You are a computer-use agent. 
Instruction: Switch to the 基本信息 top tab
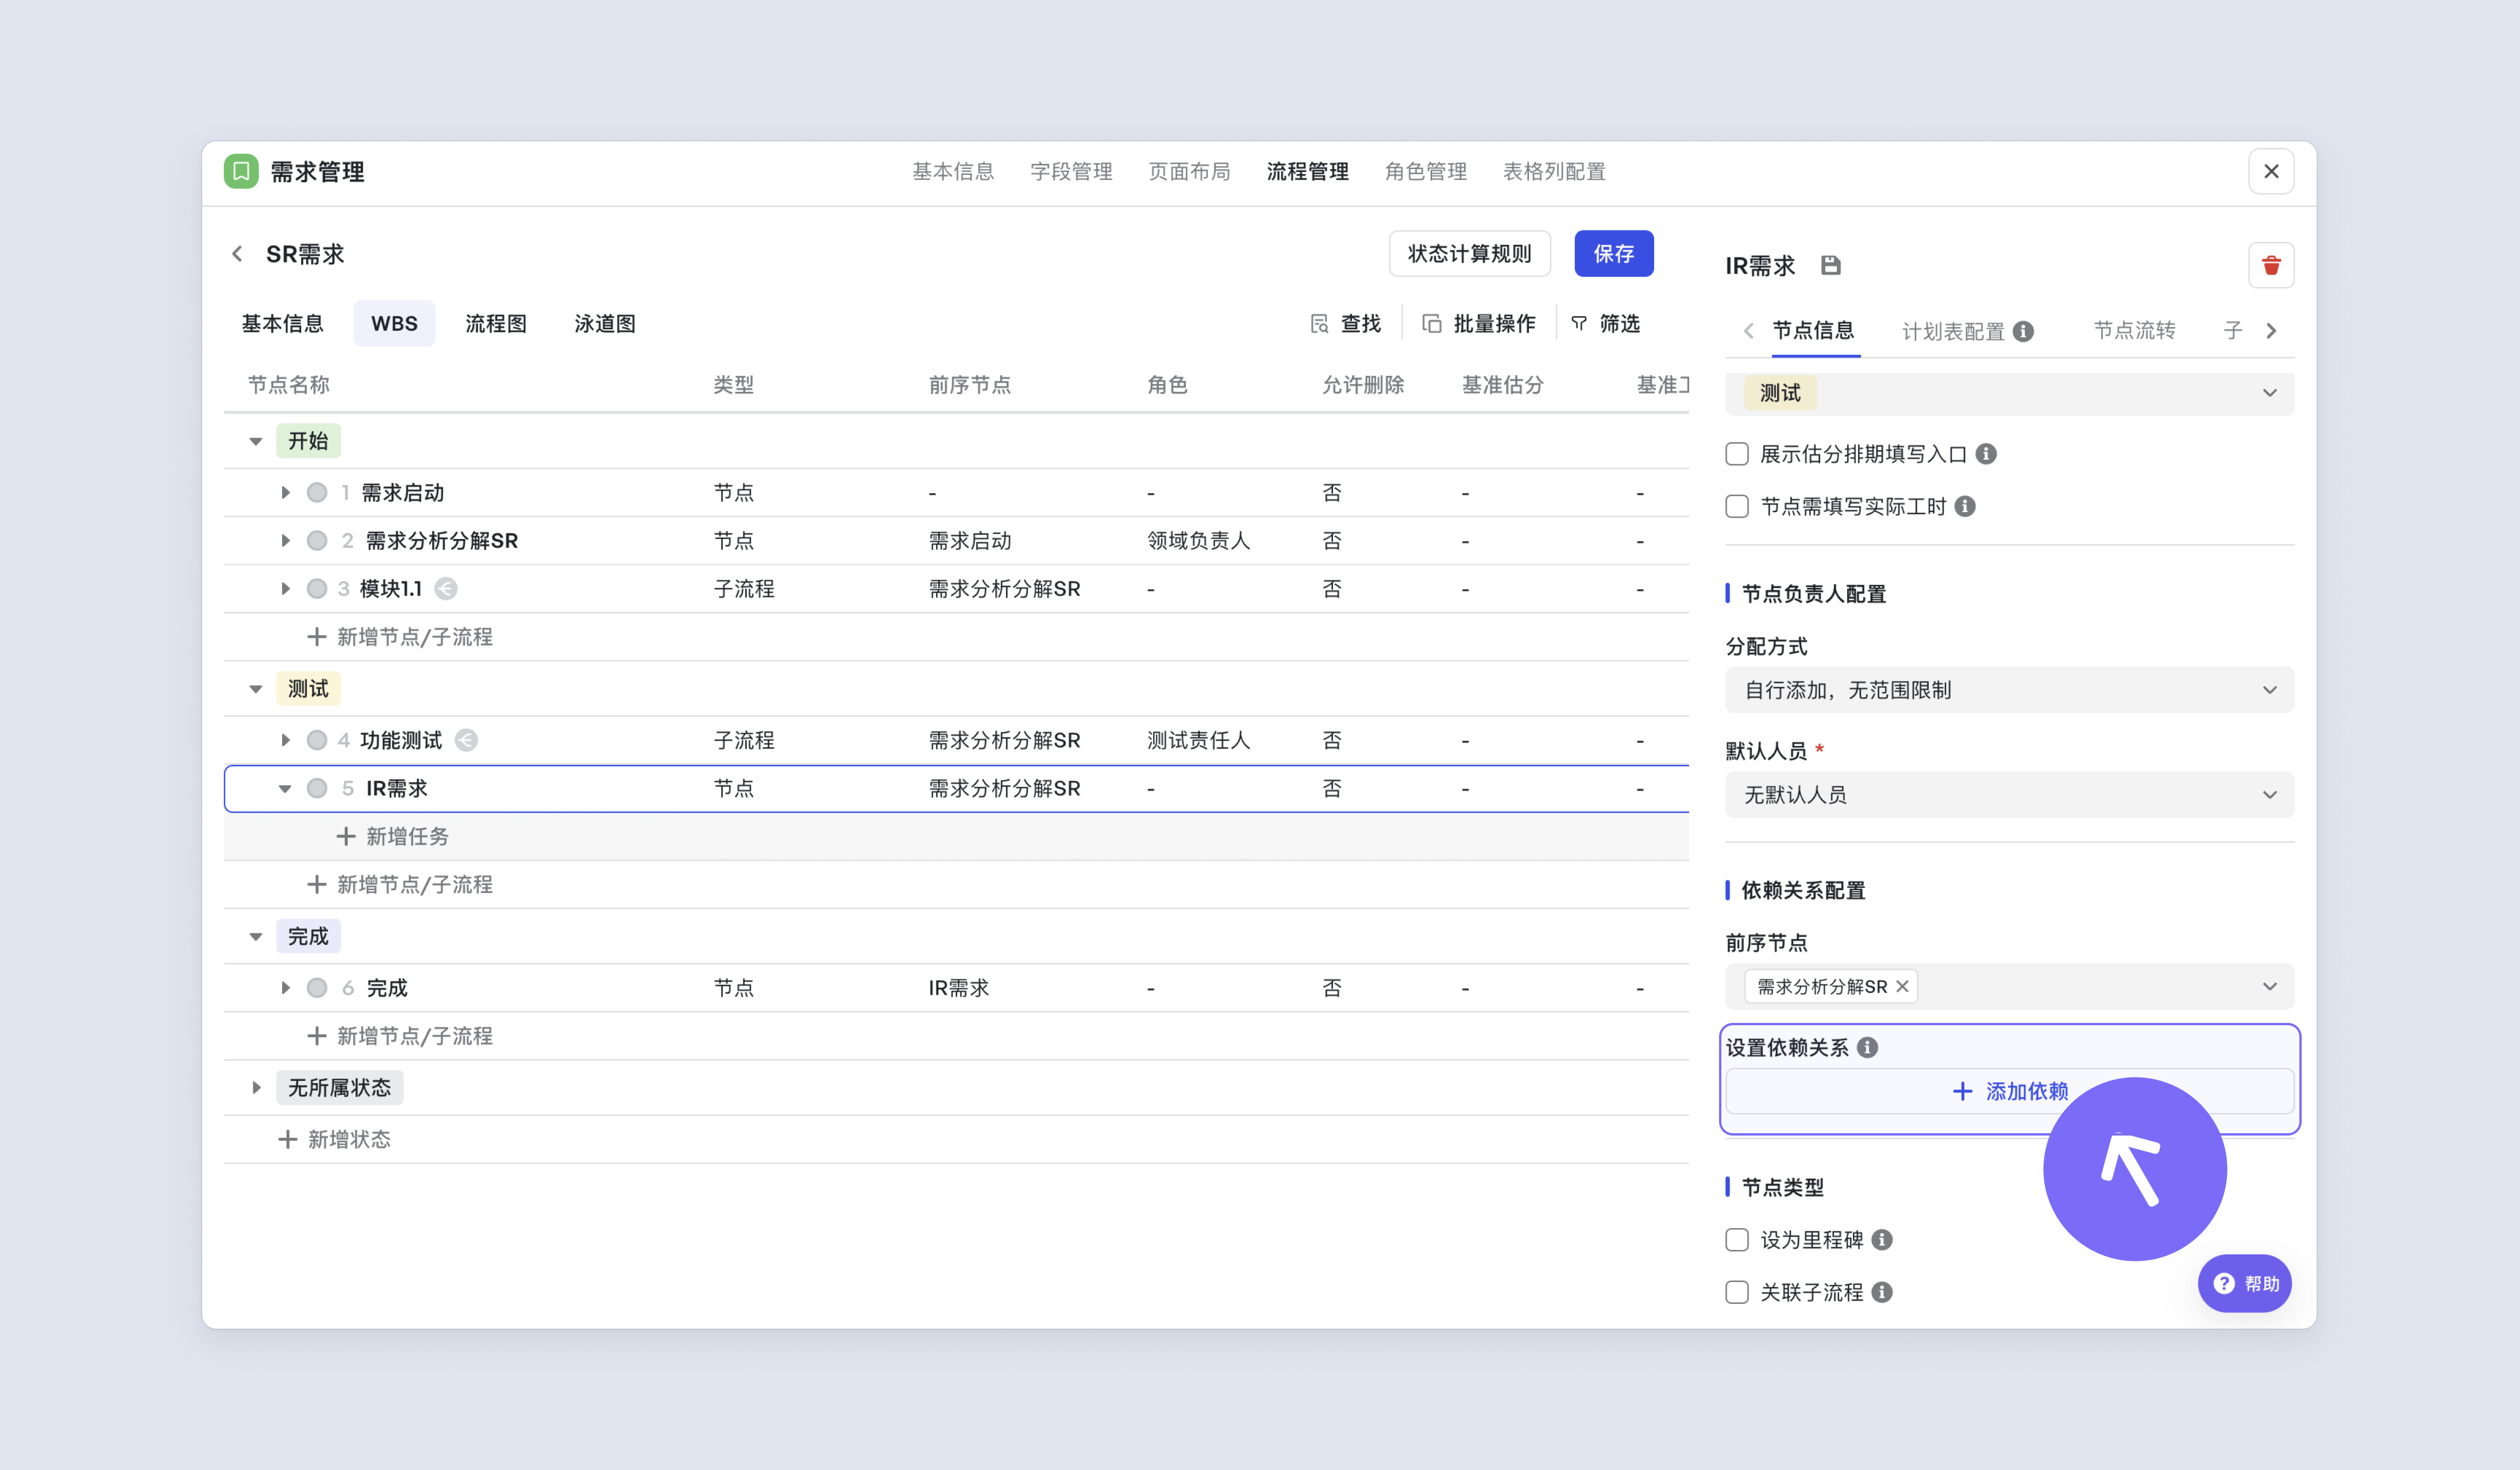[x=953, y=172]
